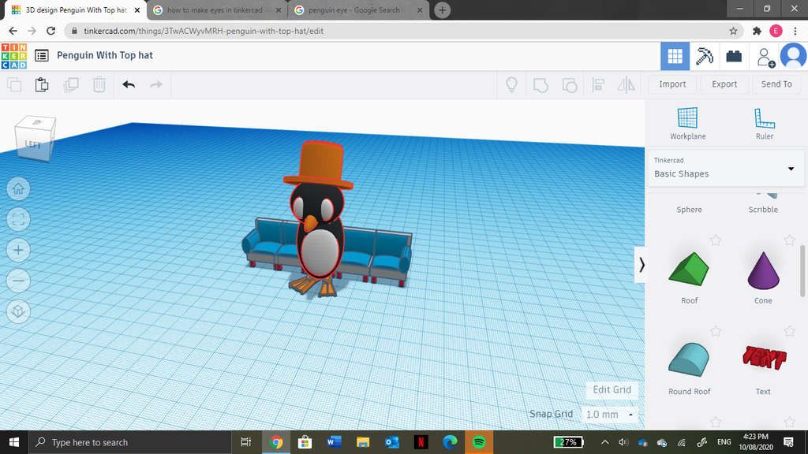Open a new browser tab

point(442,10)
